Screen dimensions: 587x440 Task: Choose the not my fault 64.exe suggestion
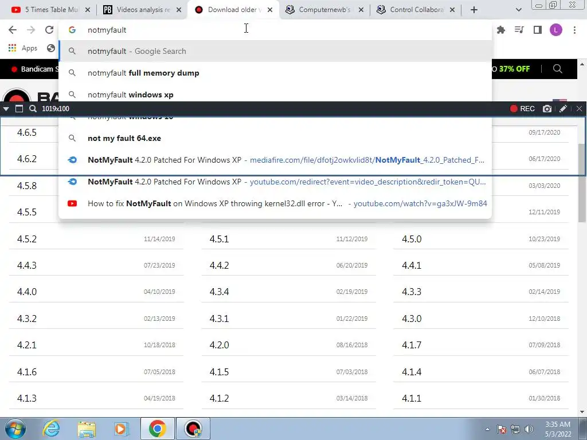coord(275,138)
